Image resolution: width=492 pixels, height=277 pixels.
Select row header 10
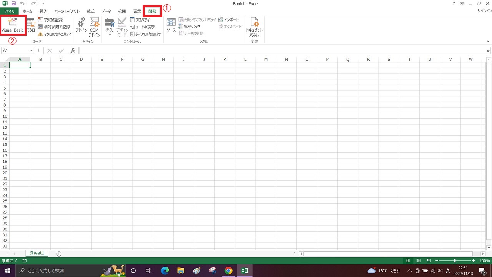(x=5, y=116)
